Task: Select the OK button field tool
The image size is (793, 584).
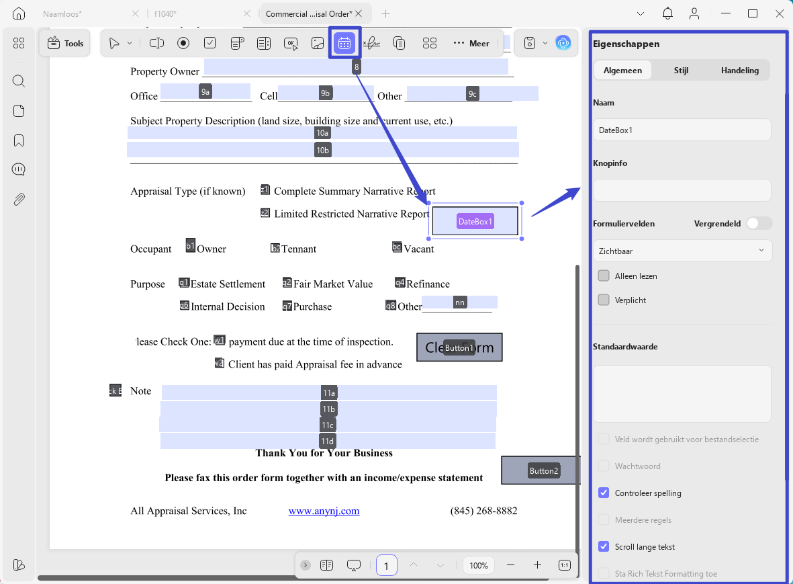Action: click(291, 44)
